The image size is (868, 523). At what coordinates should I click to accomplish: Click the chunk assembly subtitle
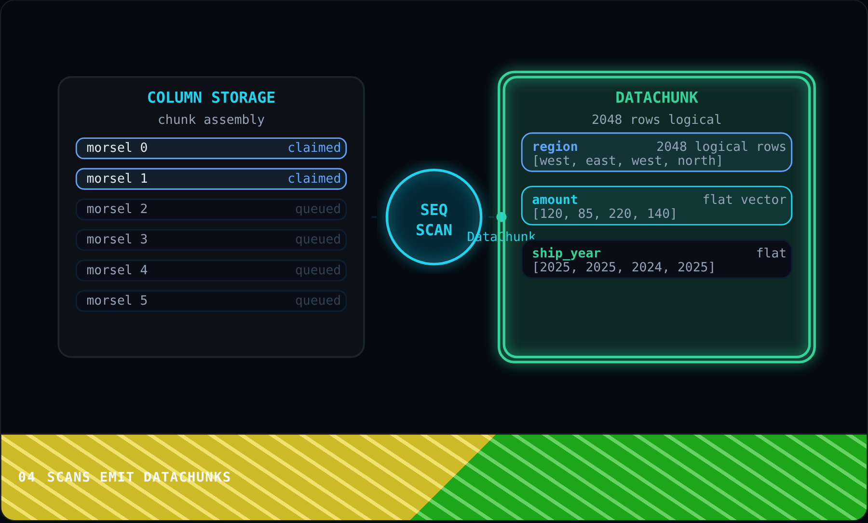[x=211, y=120]
